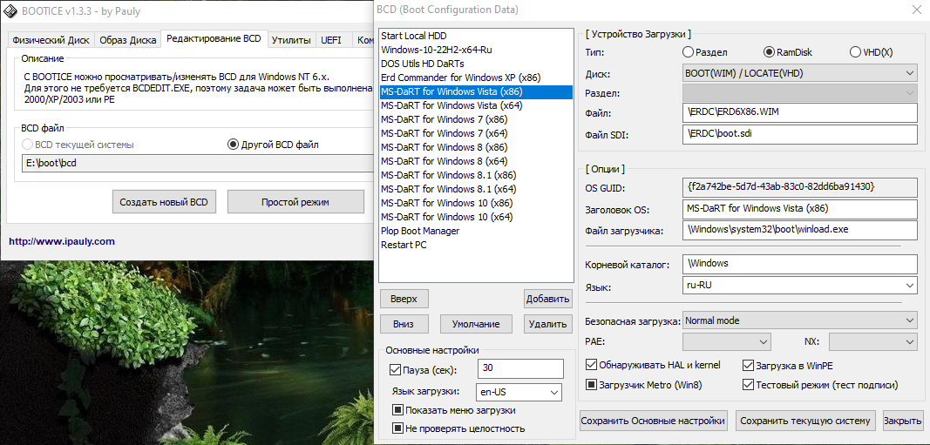This screenshot has width=930, height=445.
Task: Enable Обнаруживать HAL и kernel checkbox
Action: (x=592, y=366)
